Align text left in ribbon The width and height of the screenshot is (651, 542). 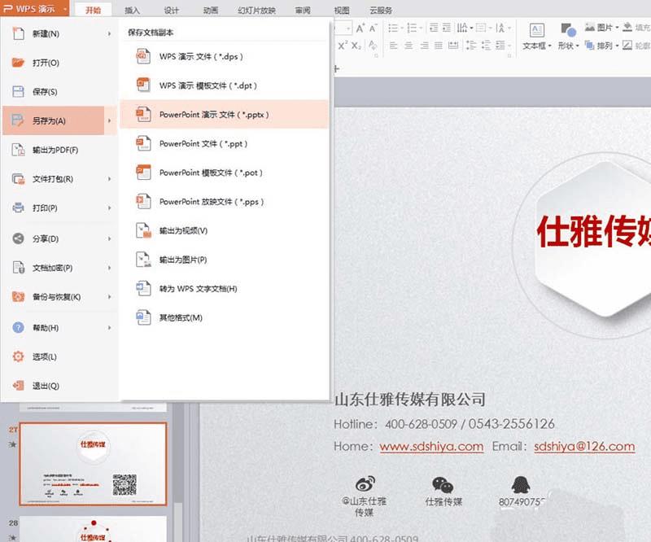[x=394, y=46]
